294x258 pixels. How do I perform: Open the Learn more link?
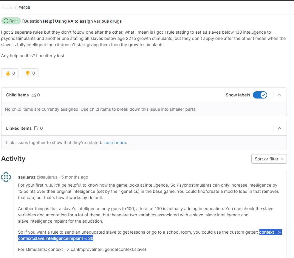(x=115, y=143)
